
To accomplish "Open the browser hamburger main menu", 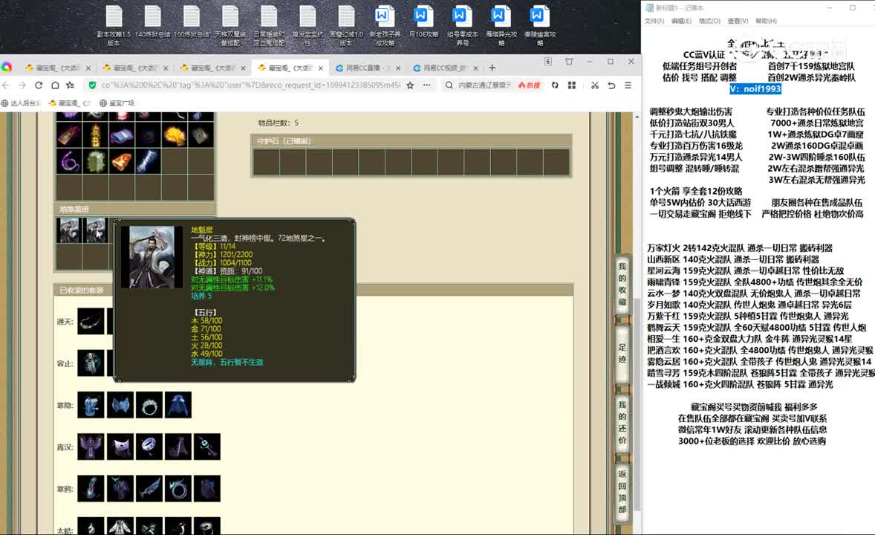I will [x=628, y=85].
